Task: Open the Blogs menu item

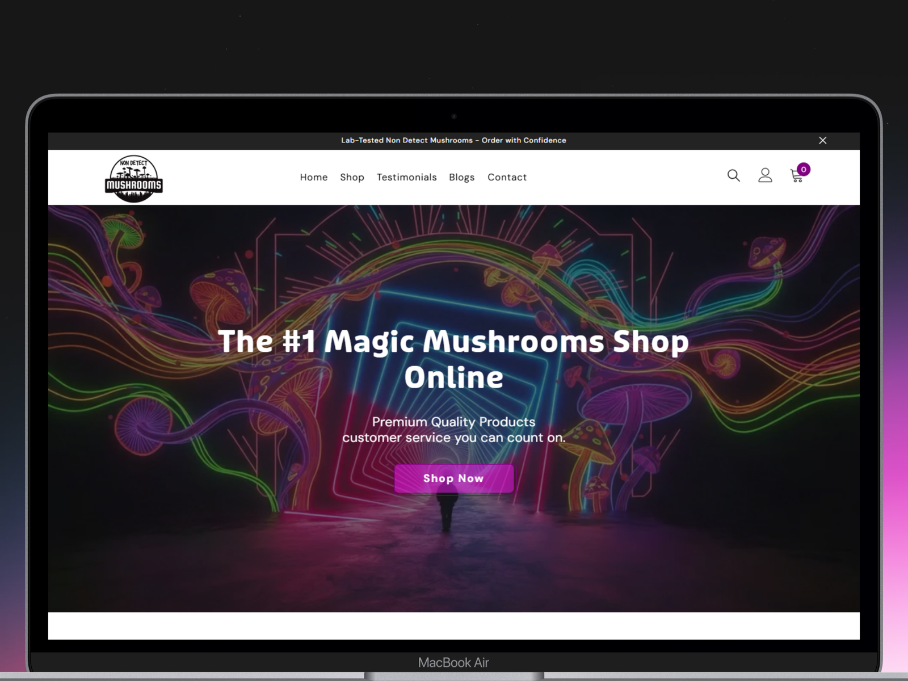Action: tap(461, 178)
